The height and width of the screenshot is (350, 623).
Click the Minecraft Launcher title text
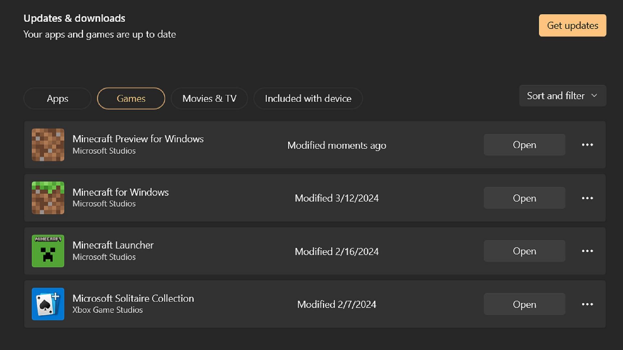tap(113, 245)
